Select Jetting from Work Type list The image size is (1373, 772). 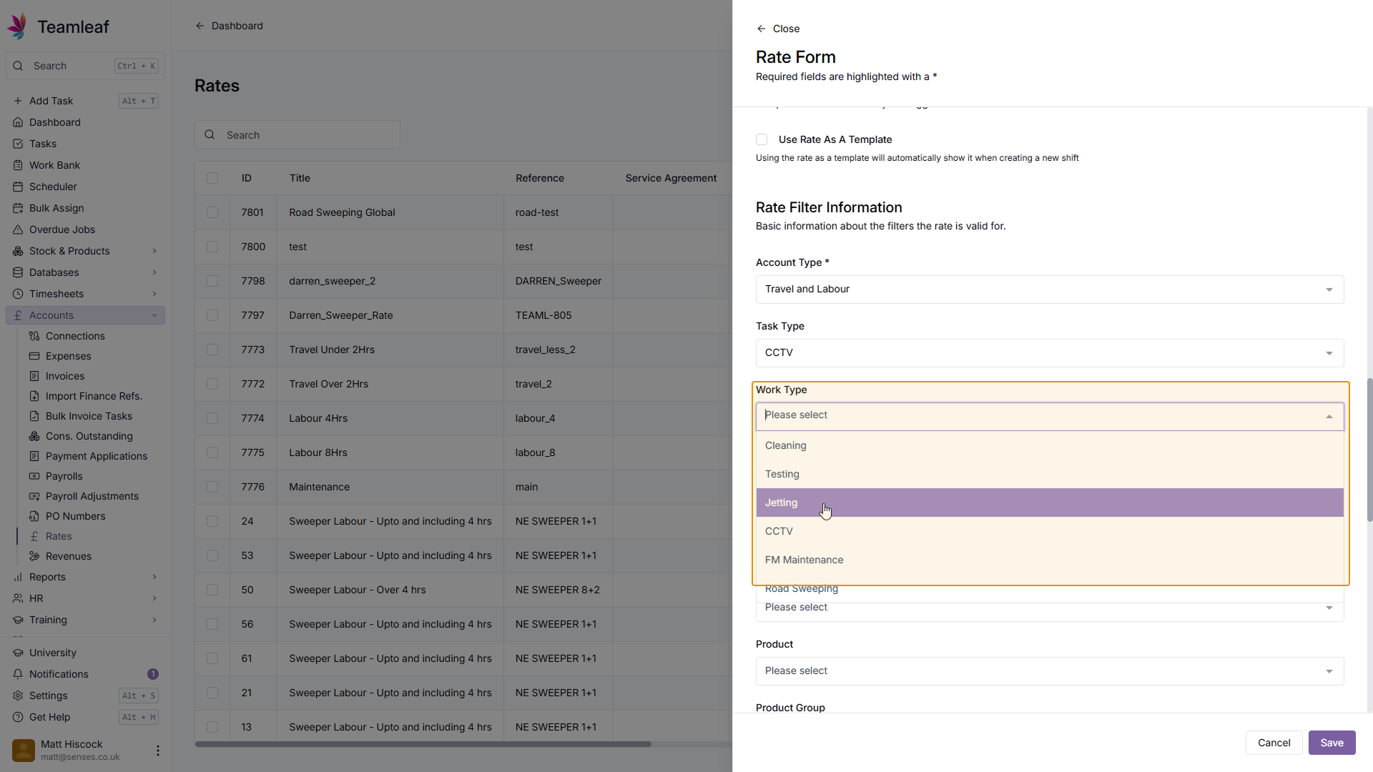point(781,503)
